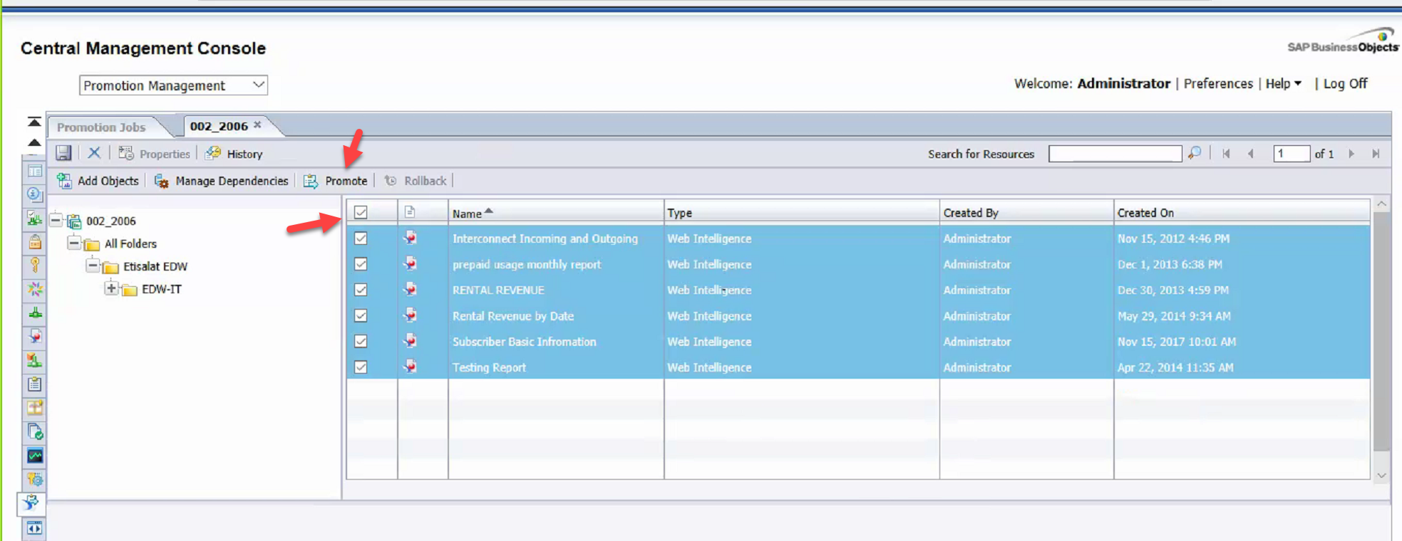Click the Properties toolbar icon

point(126,153)
